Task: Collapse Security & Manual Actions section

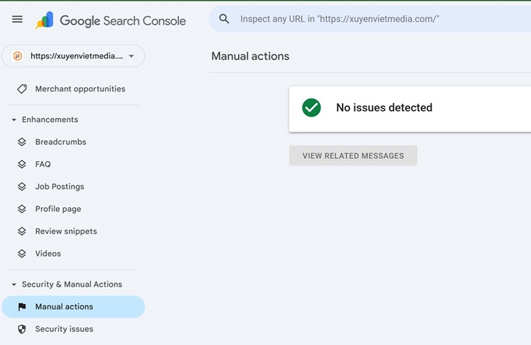Action: (14, 284)
